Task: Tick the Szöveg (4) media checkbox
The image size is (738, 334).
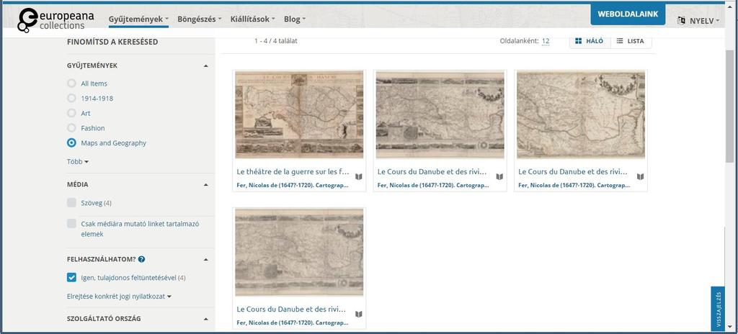Action: (x=71, y=203)
